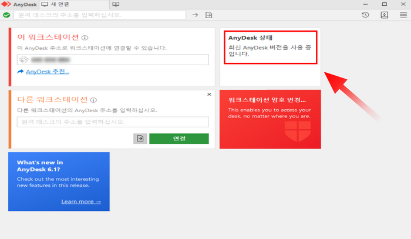Open the hamburger main menu
411x239 pixels.
pyautogui.click(x=403, y=15)
